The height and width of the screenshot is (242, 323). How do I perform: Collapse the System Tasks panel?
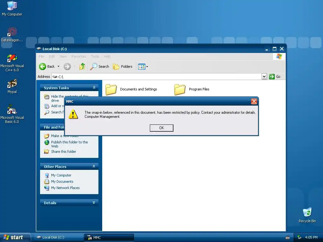[94, 88]
